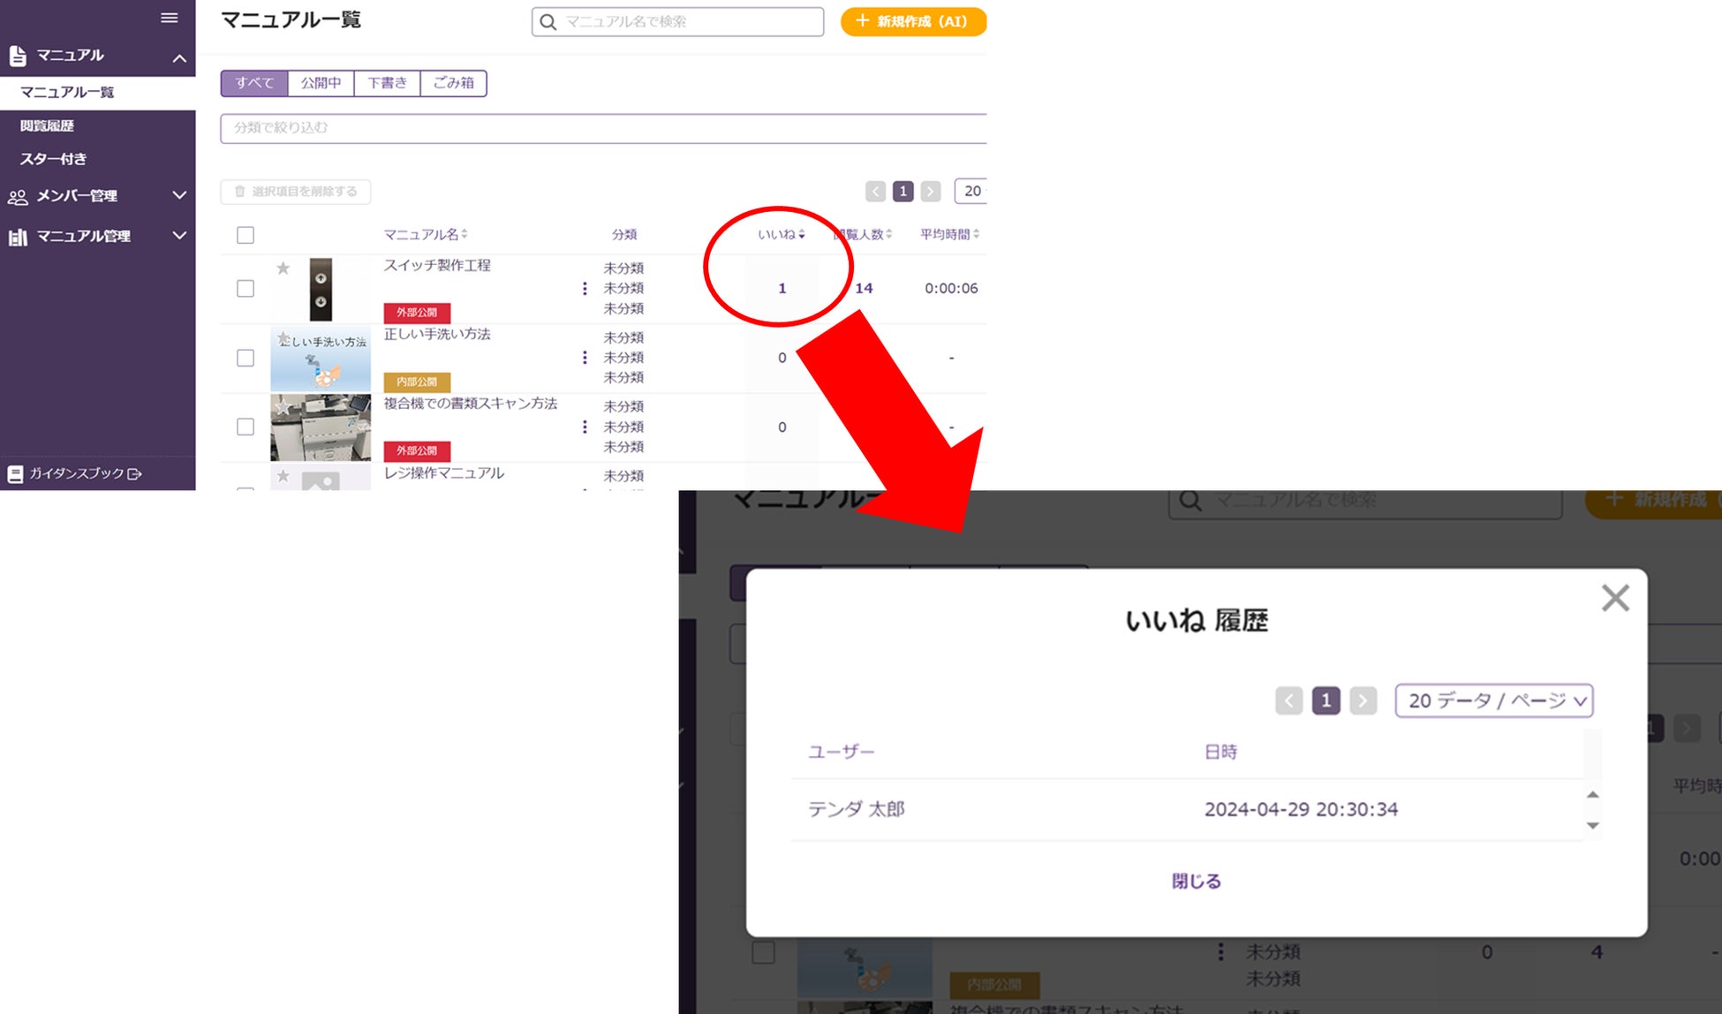This screenshot has width=1722, height=1014.
Task: Check the select-all checkbox in header
Action: [245, 235]
